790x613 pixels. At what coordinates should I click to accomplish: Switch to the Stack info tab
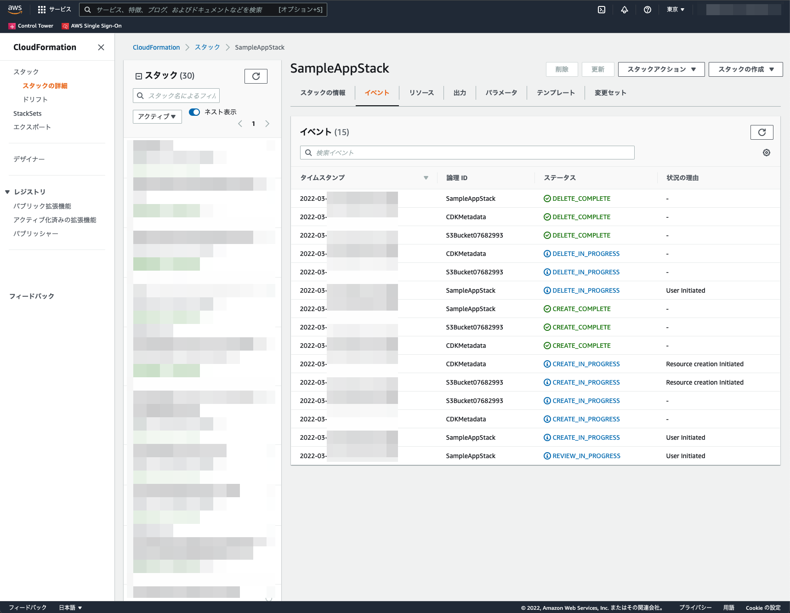(323, 93)
